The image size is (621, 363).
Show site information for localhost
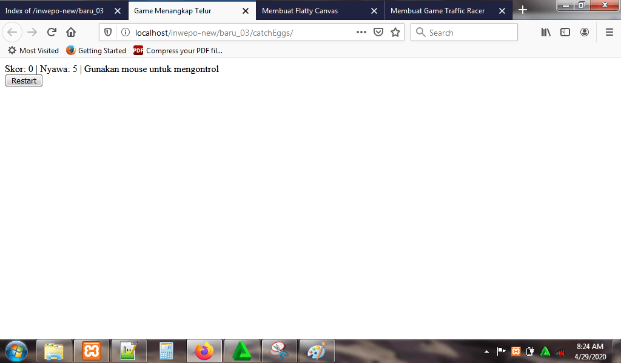tap(125, 33)
